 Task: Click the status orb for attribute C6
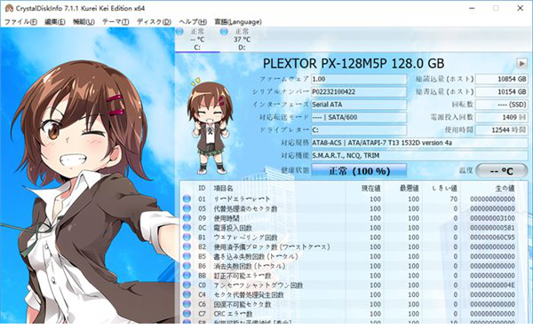click(x=187, y=304)
